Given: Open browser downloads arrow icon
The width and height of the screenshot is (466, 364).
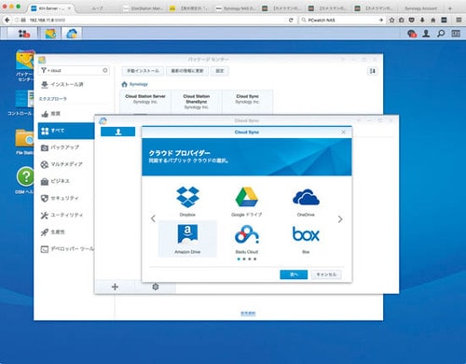Looking at the screenshot, I should pos(422,20).
